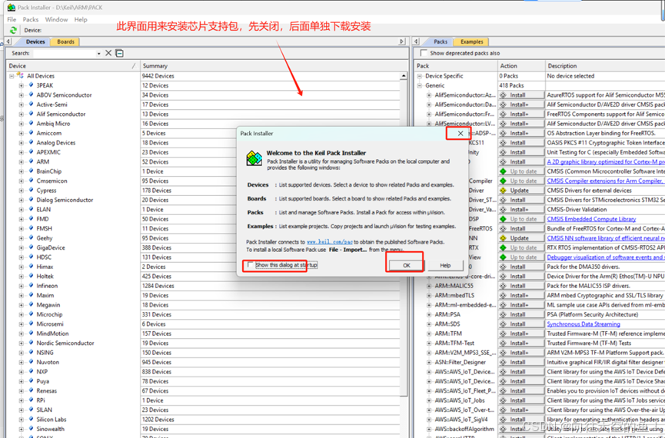Click the vendor icon beside Infineon
This screenshot has width=665, height=438.
click(31, 286)
